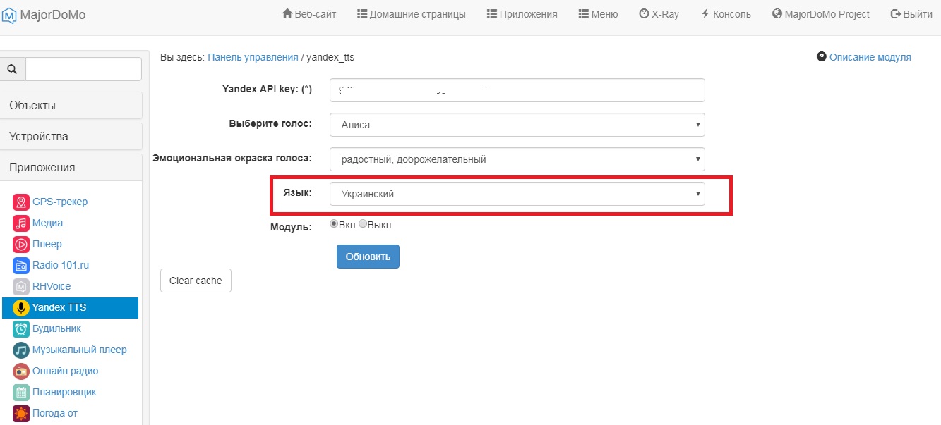Open the Выберите голос dropdown
The image size is (941, 425).
[x=517, y=125]
